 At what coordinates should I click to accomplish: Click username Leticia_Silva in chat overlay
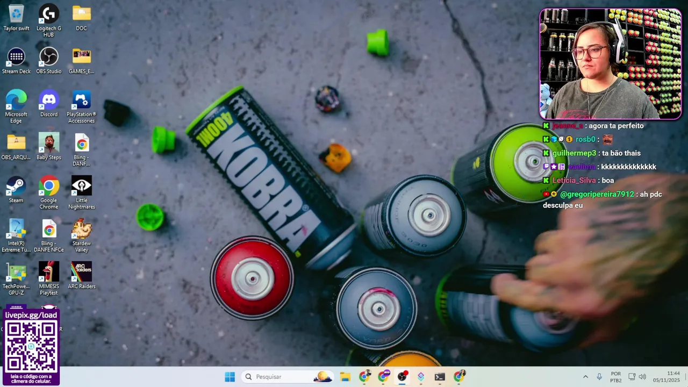[x=574, y=181]
